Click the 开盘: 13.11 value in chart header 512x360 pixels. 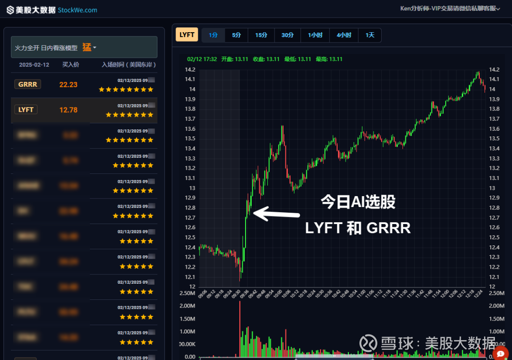[x=235, y=59]
